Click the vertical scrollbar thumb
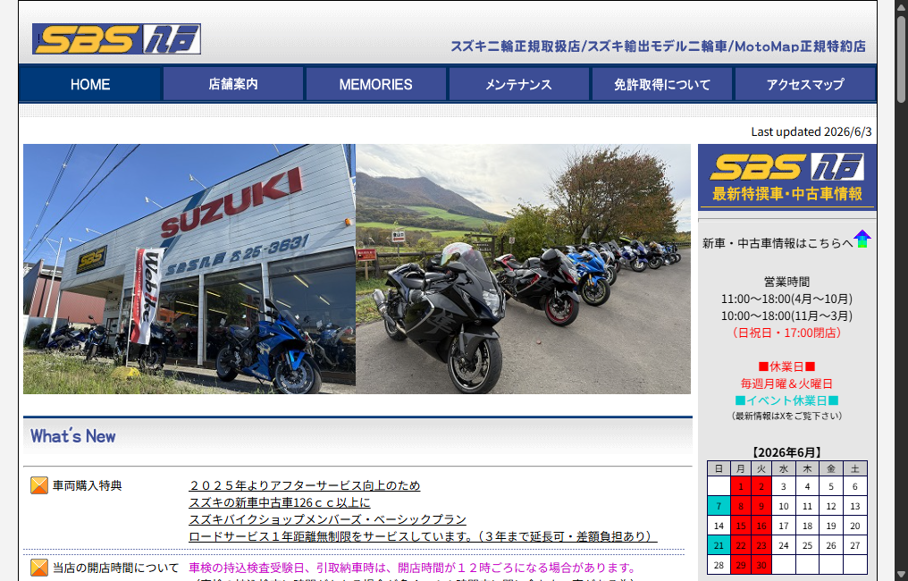This screenshot has height=581, width=908. tap(901, 60)
